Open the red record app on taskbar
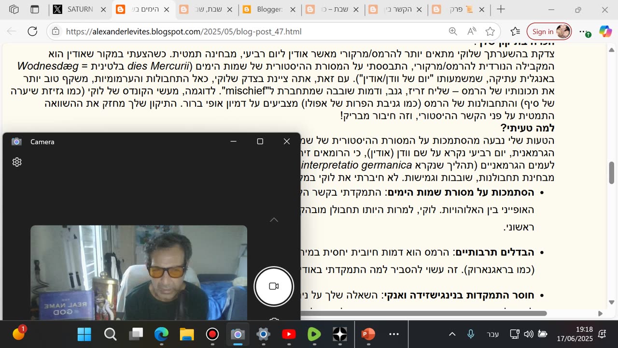The width and height of the screenshot is (618, 348). [x=212, y=334]
